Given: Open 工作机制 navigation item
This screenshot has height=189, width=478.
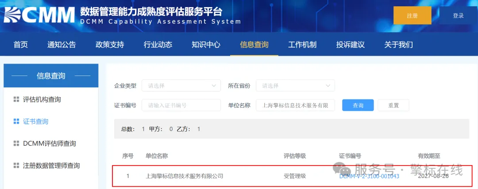Looking at the screenshot, I should click(302, 45).
